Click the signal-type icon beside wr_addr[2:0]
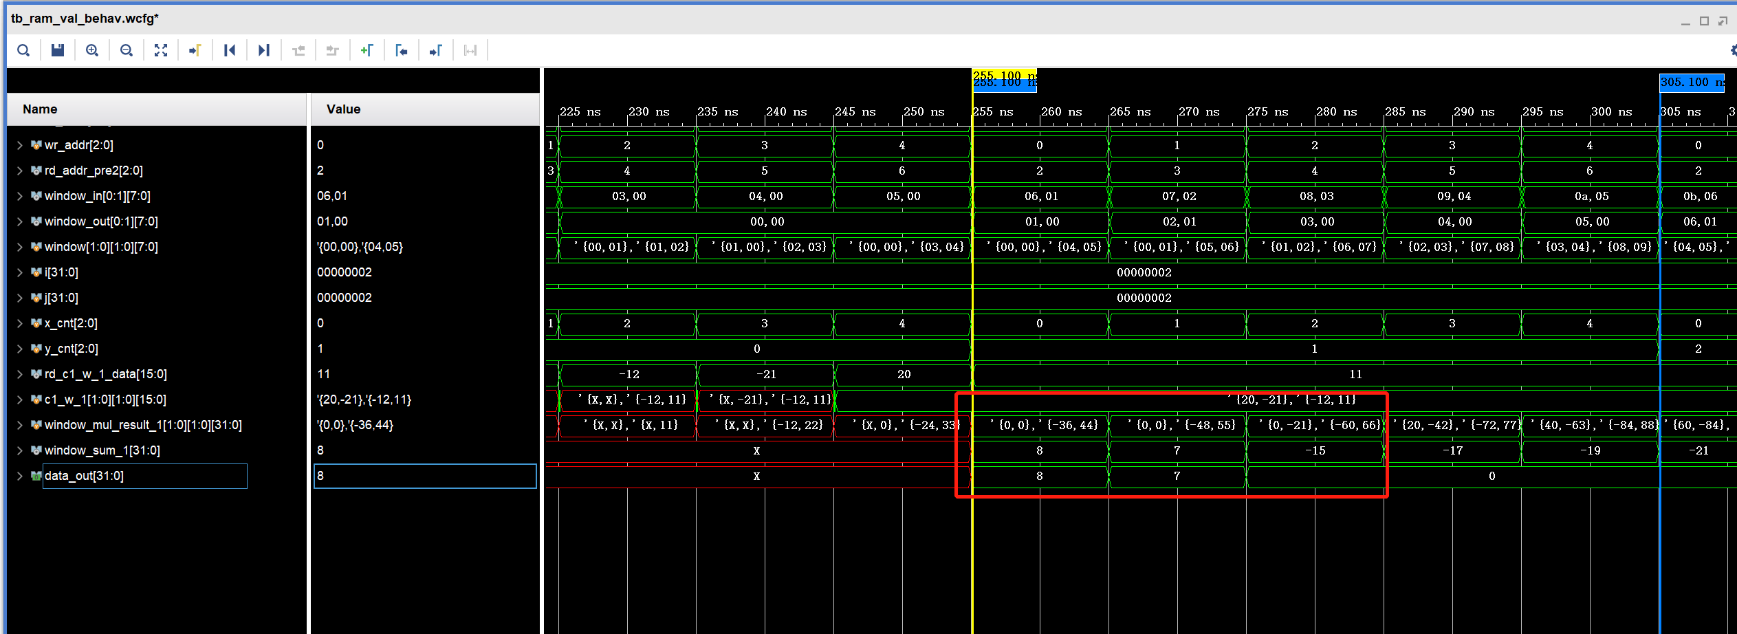This screenshot has width=1737, height=634. 36,145
